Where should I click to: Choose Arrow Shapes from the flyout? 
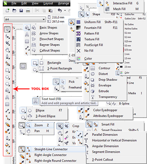tap(49, 33)
